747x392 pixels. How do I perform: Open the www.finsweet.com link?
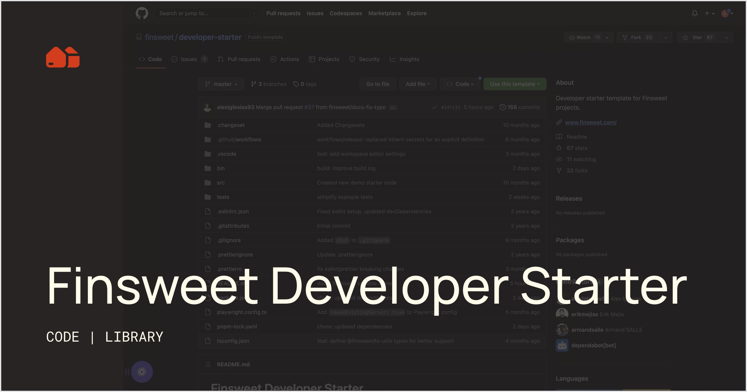point(591,122)
